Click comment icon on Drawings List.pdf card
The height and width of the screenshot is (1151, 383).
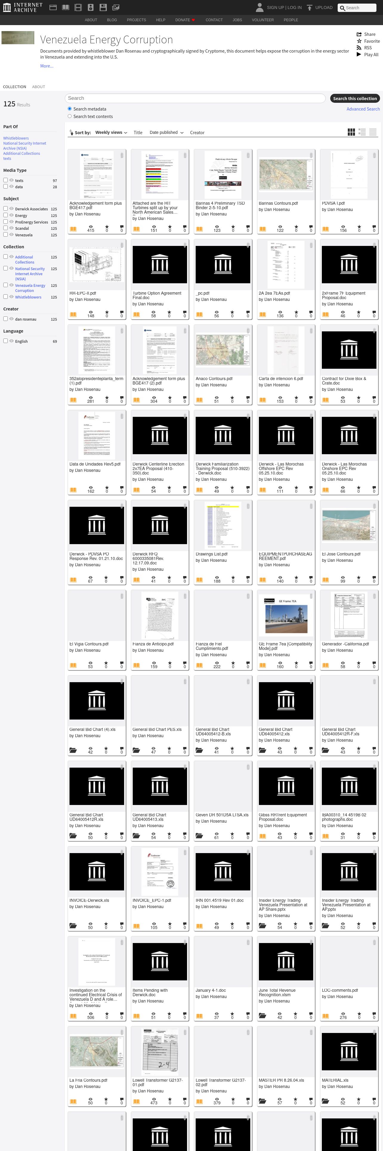[248, 578]
